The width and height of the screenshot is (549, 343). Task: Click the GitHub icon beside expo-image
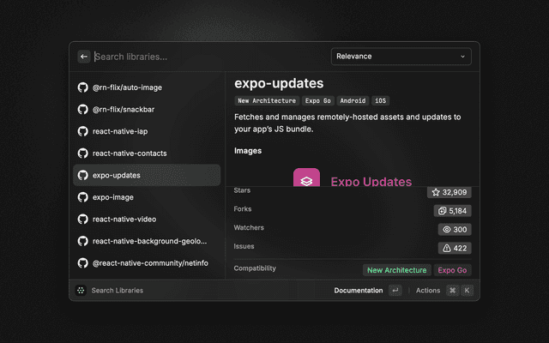(x=83, y=197)
